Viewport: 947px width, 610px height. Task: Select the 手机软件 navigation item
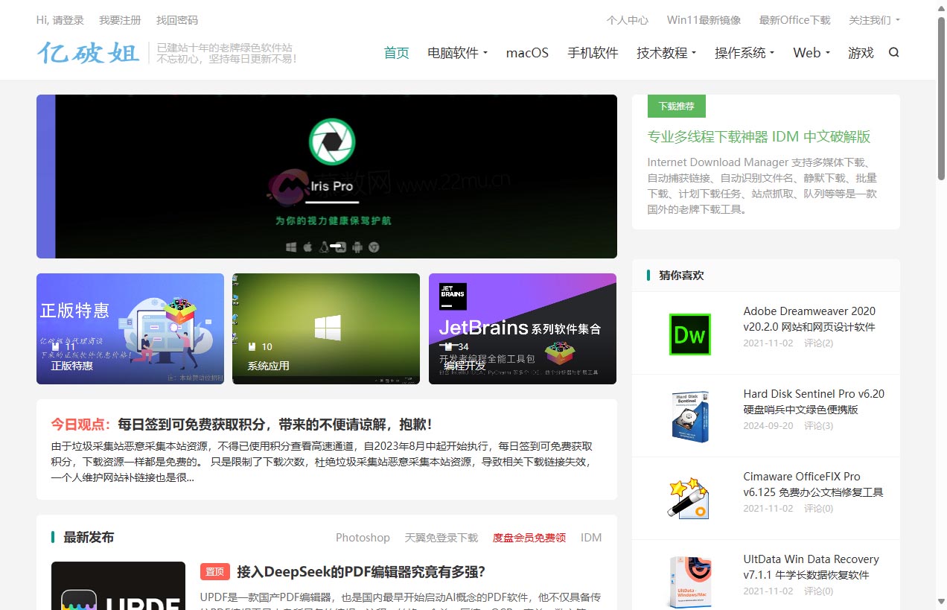tap(593, 53)
